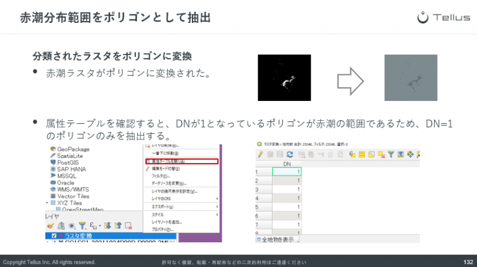Click the MSSQL icon in the browser

[x=53, y=176]
